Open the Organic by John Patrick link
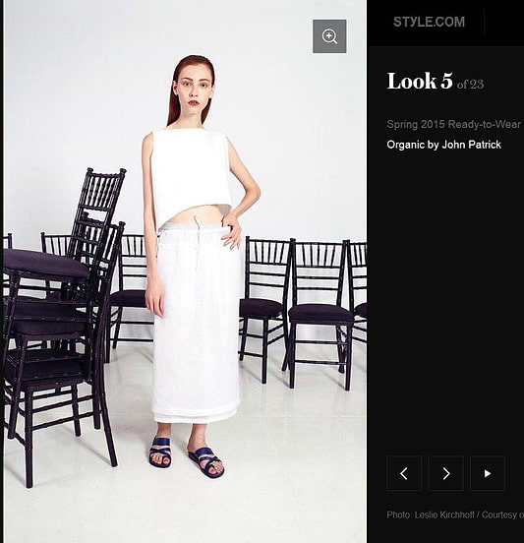This screenshot has height=543, width=524. (x=443, y=145)
